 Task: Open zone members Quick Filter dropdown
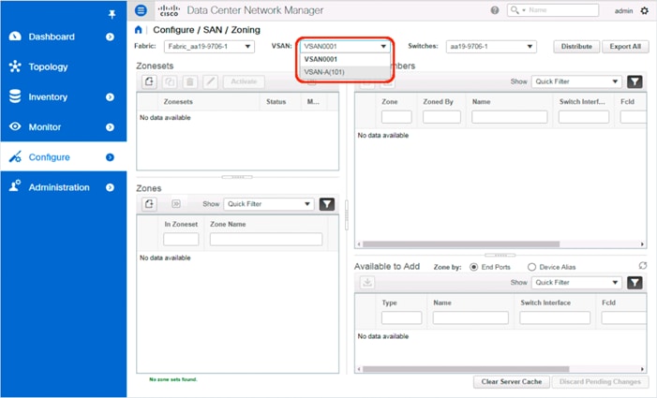(x=576, y=81)
